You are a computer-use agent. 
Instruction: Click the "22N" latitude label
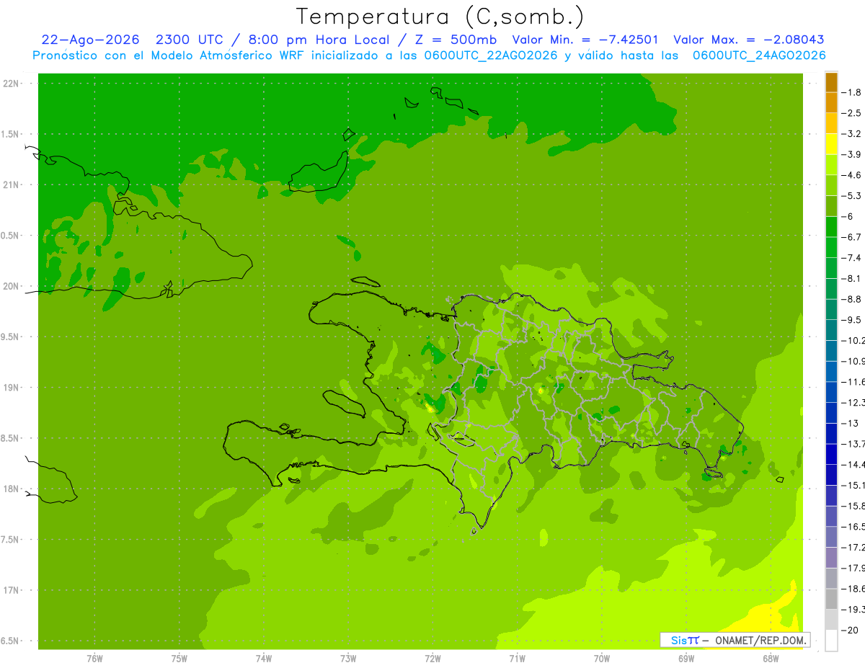point(11,84)
